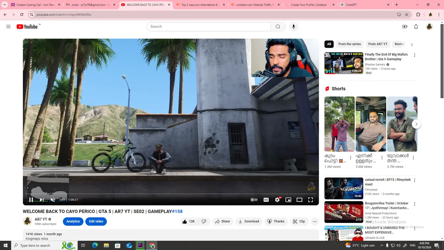Open the 1.3M views Short
The image size is (444, 250).
click(x=339, y=124)
